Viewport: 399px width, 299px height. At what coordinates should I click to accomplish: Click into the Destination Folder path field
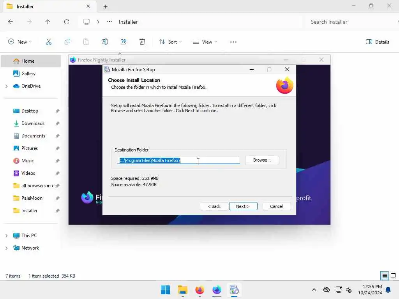pyautogui.click(x=178, y=160)
